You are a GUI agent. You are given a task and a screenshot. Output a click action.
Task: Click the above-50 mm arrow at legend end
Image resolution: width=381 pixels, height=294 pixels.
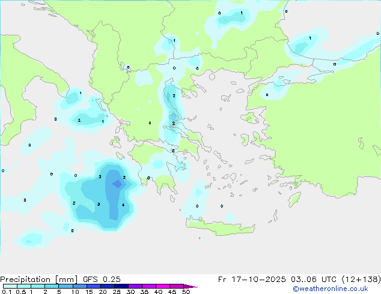(x=190, y=286)
